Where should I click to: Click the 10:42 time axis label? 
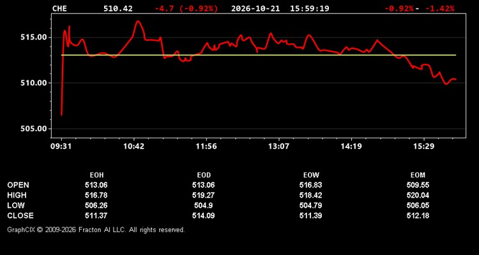tap(134, 147)
